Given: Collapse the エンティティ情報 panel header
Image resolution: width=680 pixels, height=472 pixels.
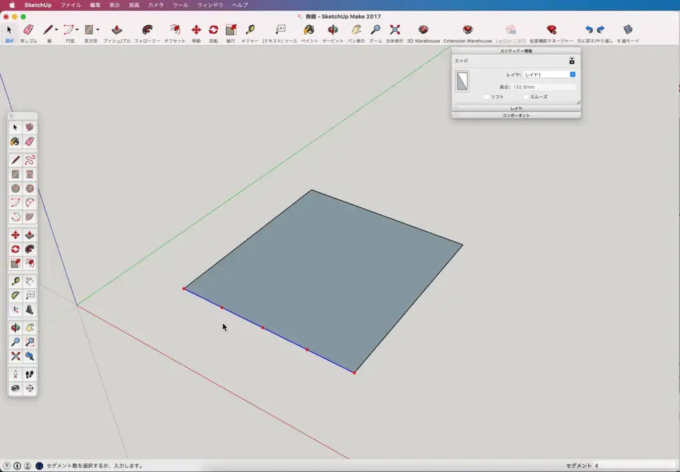Looking at the screenshot, I should (x=516, y=51).
